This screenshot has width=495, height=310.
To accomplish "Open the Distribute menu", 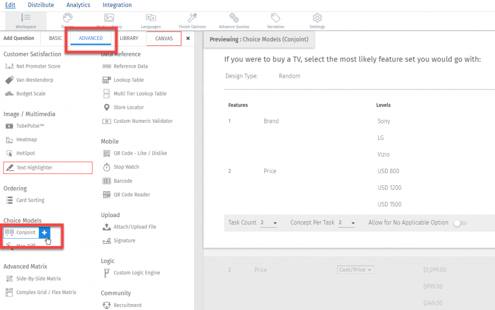I will (x=41, y=5).
